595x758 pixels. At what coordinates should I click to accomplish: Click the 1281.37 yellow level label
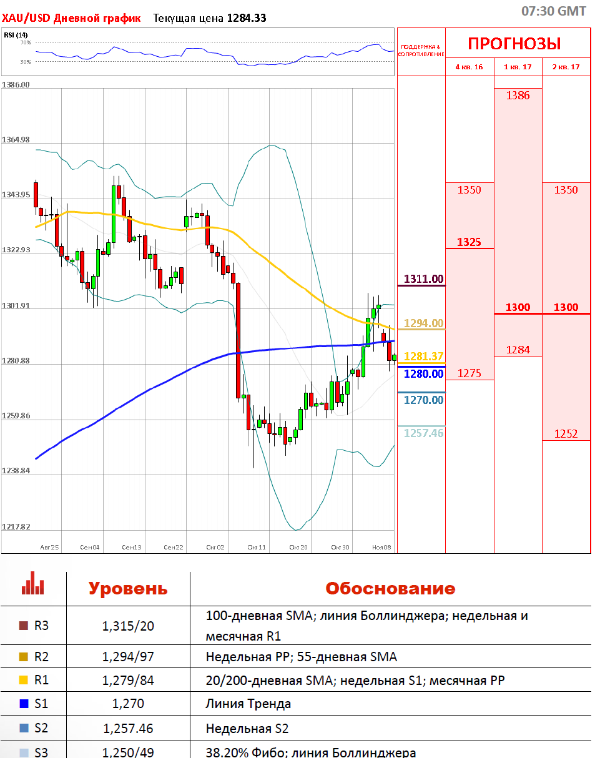pyautogui.click(x=423, y=357)
